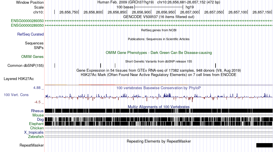Click the 26,656,850 ruler position
The image size is (273, 152).
117,12
